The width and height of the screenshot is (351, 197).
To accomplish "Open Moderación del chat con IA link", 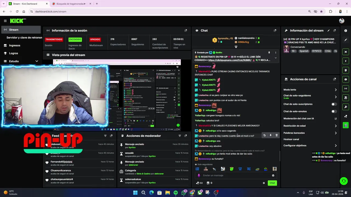I will [336, 119].
